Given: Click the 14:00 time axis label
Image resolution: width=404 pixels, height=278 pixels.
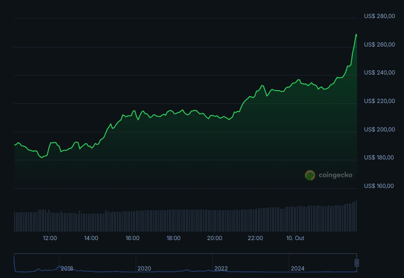Looking at the screenshot, I should [91, 238].
